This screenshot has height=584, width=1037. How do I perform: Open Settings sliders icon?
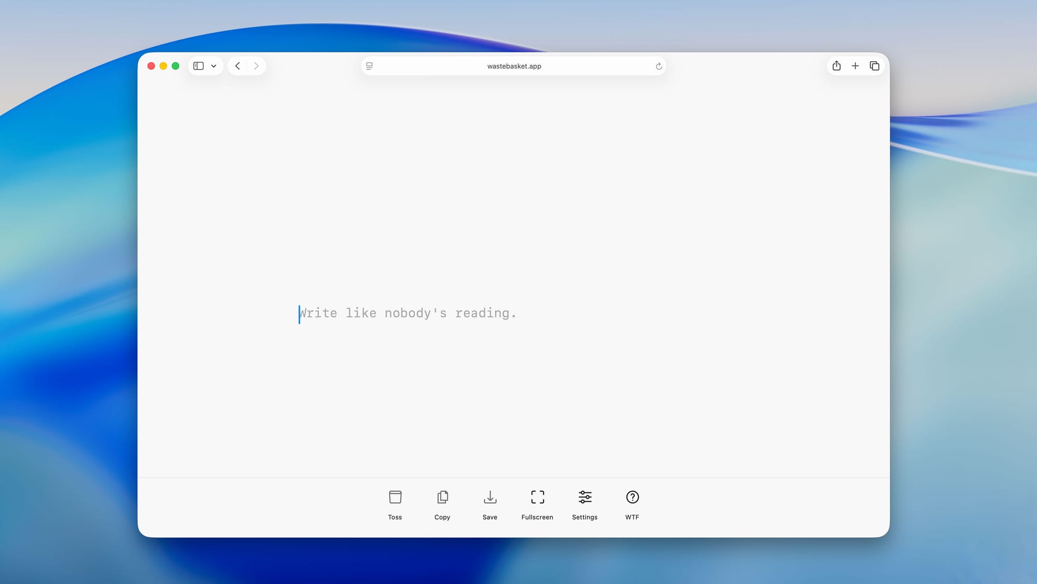click(585, 497)
